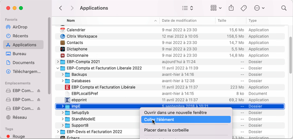This screenshot has height=139, width=293.
Task: Eject the third EBP Com... volume
Action: pyautogui.click(x=38, y=108)
